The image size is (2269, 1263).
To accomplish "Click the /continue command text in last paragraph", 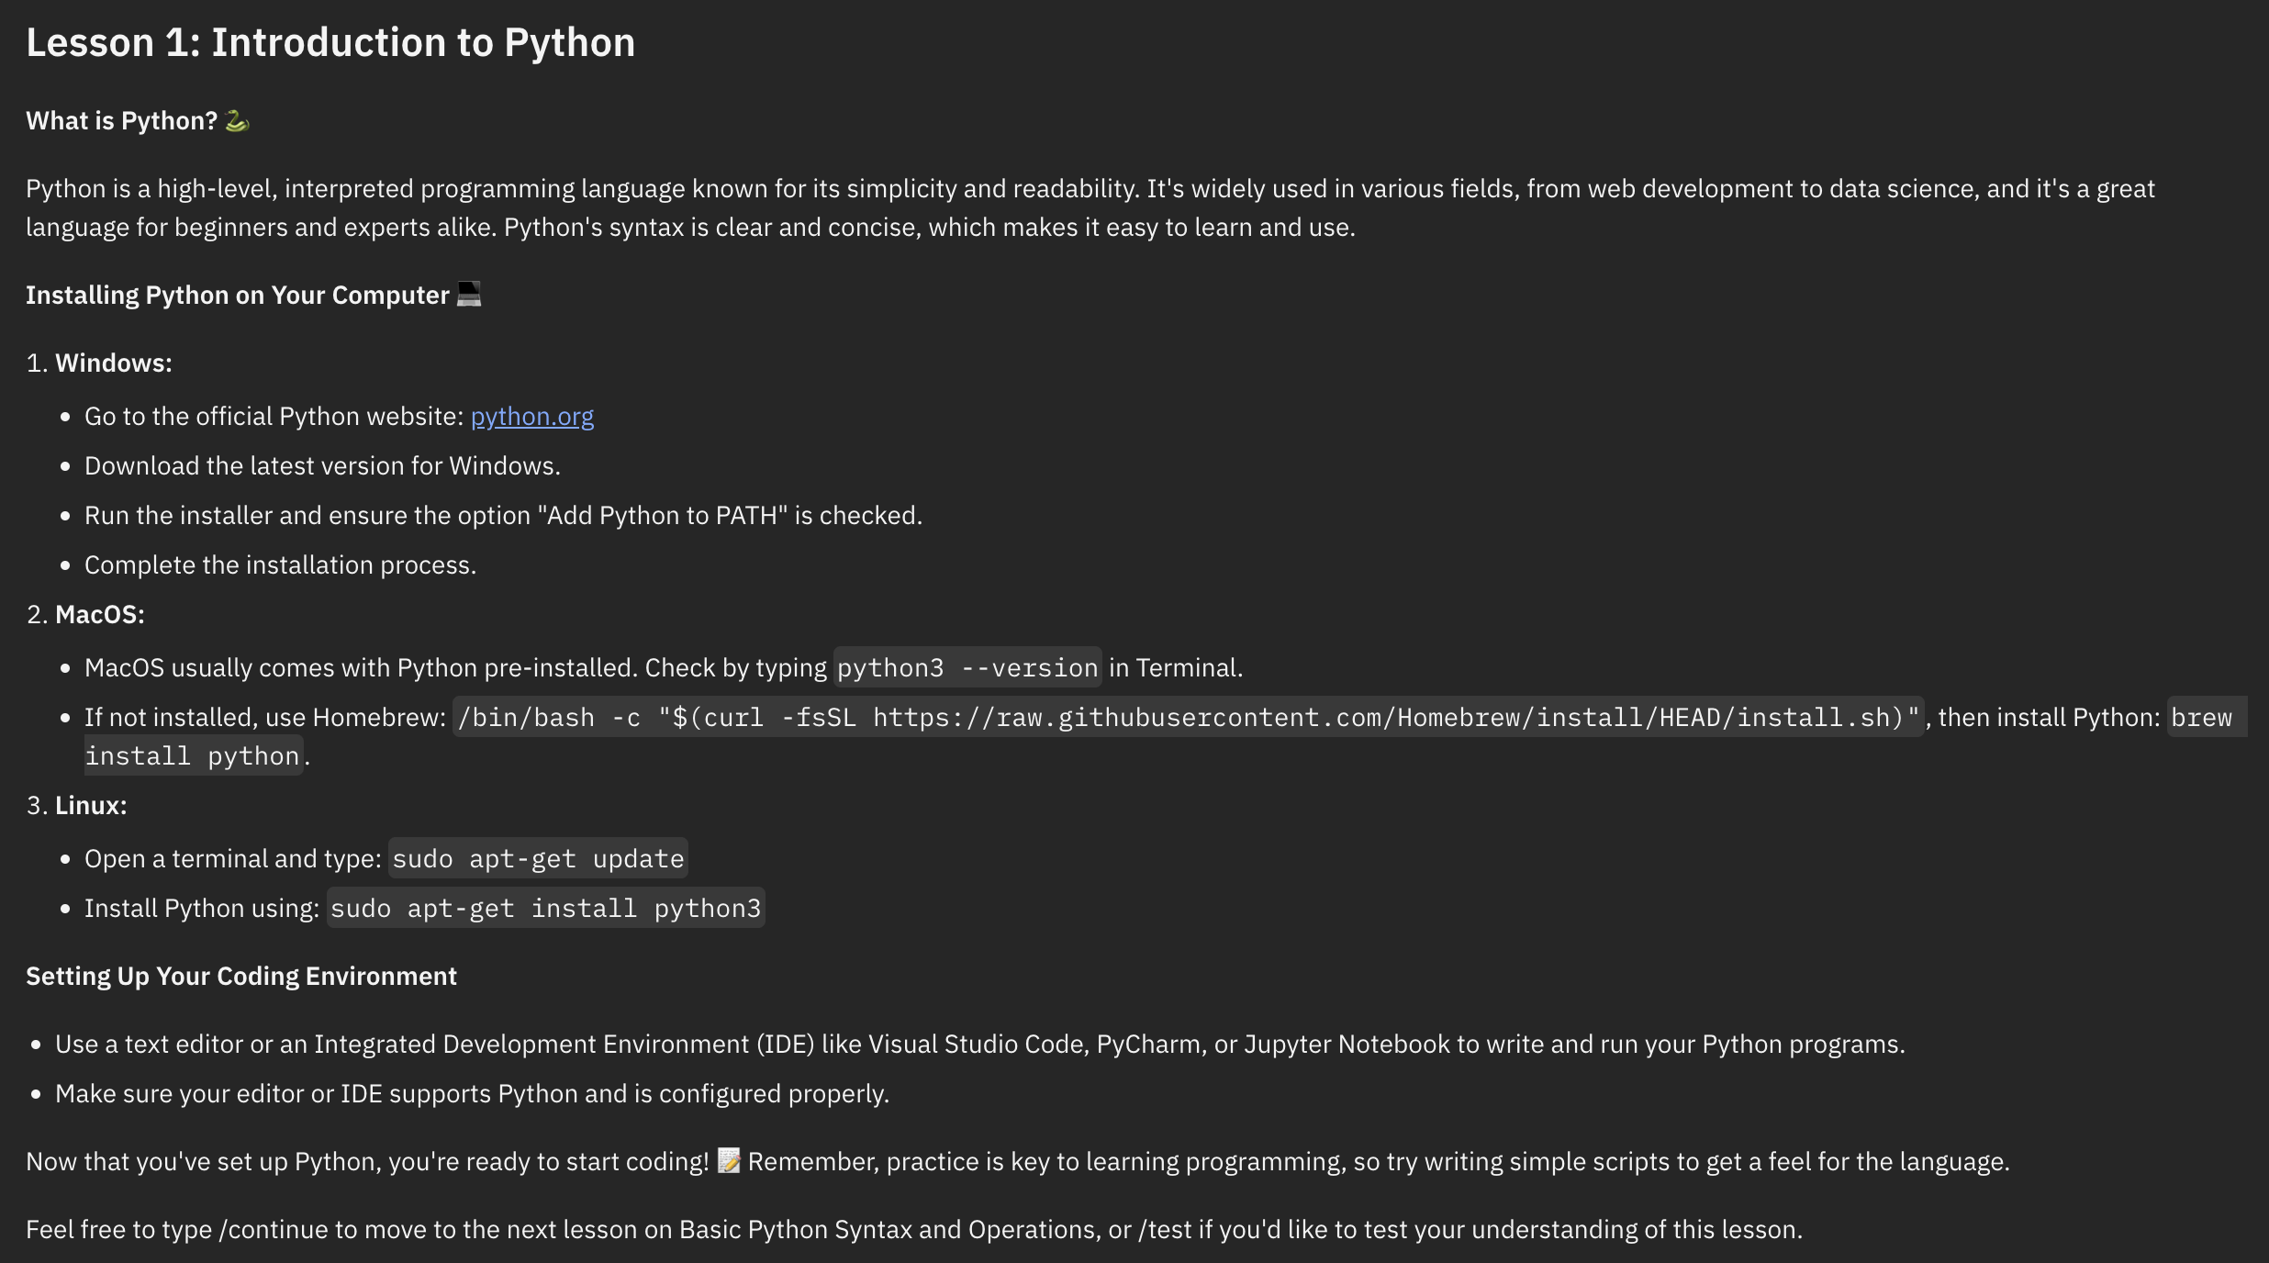I will click(x=275, y=1230).
